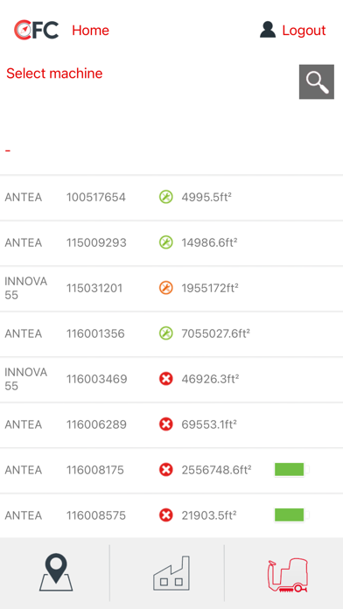Select serial number 116003469

pyautogui.click(x=97, y=379)
